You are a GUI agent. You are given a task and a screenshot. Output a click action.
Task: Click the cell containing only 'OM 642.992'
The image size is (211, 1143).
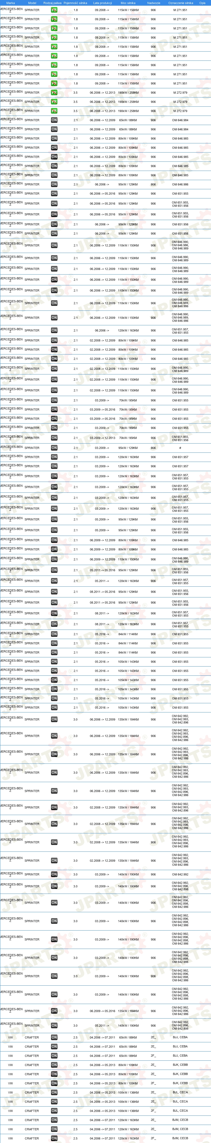pyautogui.click(x=180, y=875)
